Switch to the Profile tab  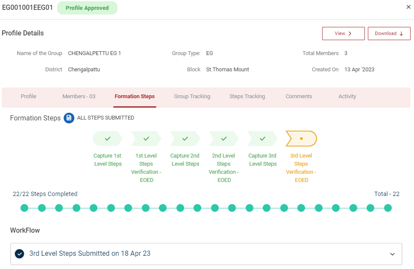[x=29, y=96]
